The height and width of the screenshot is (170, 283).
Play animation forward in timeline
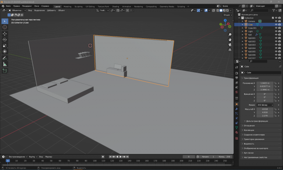pos(121,157)
